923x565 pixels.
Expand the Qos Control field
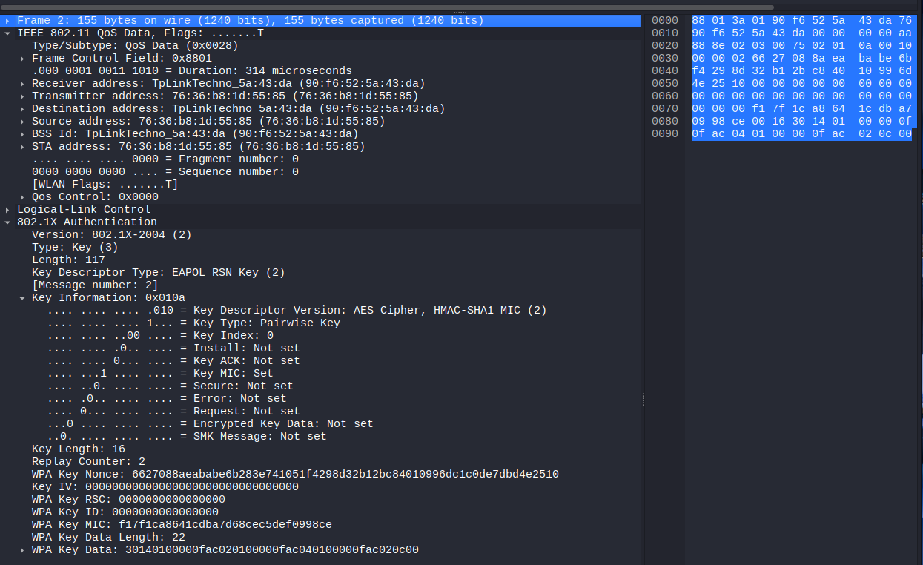click(x=22, y=197)
